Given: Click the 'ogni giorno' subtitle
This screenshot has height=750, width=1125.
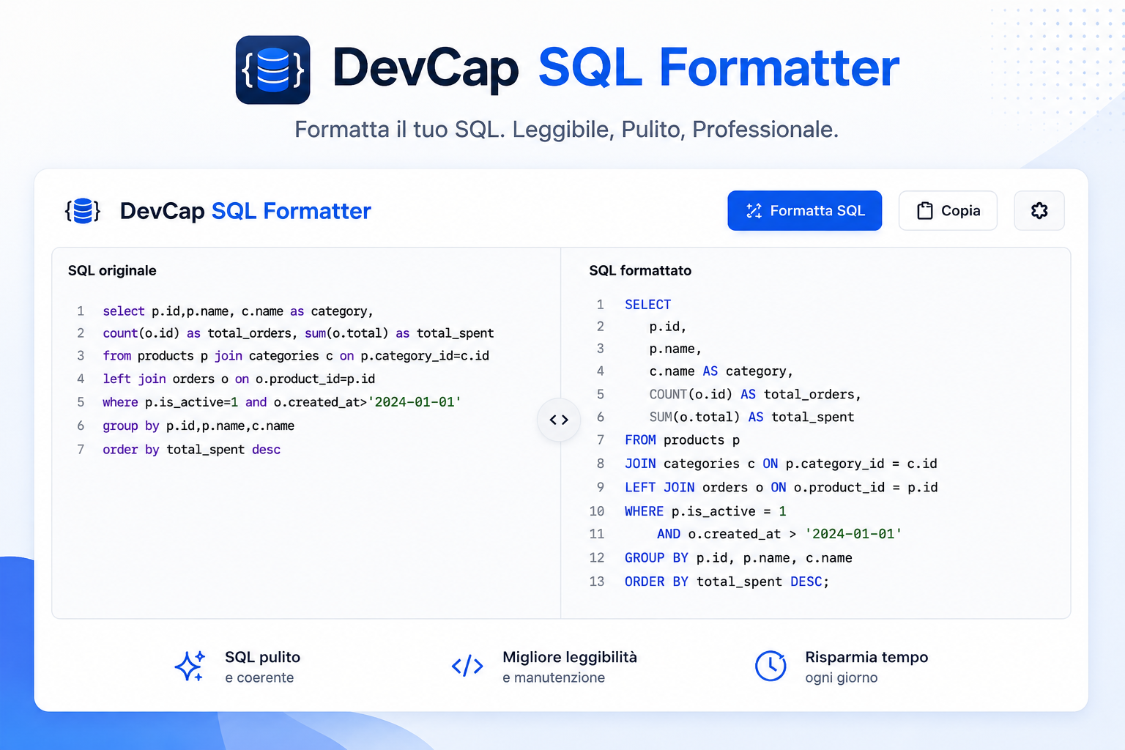Looking at the screenshot, I should (x=841, y=677).
